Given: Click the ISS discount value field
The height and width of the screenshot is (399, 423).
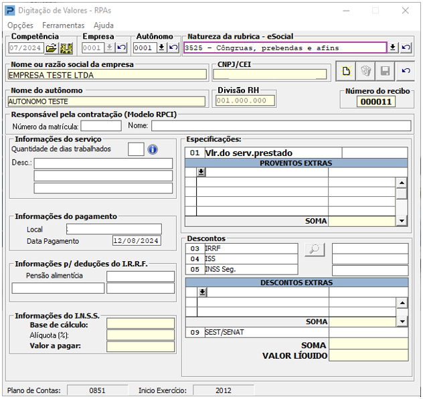Looking at the screenshot, I should 370,259.
